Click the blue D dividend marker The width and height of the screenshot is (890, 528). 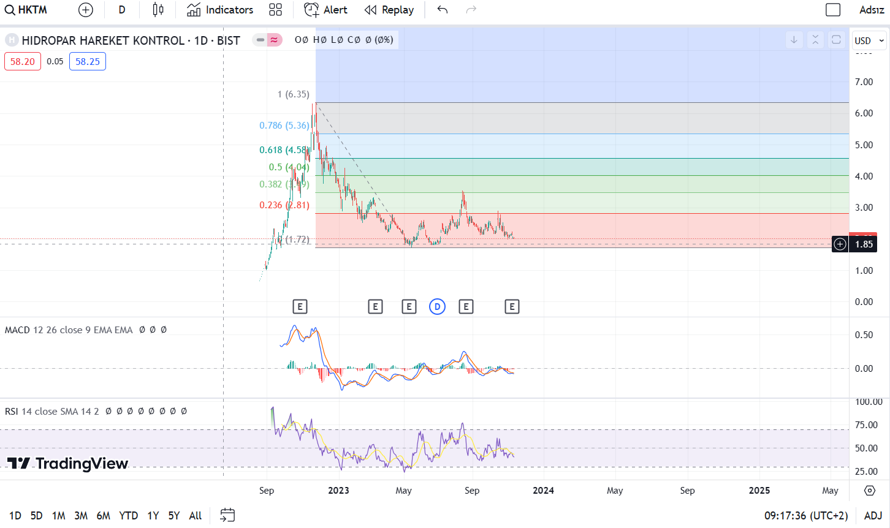(437, 307)
